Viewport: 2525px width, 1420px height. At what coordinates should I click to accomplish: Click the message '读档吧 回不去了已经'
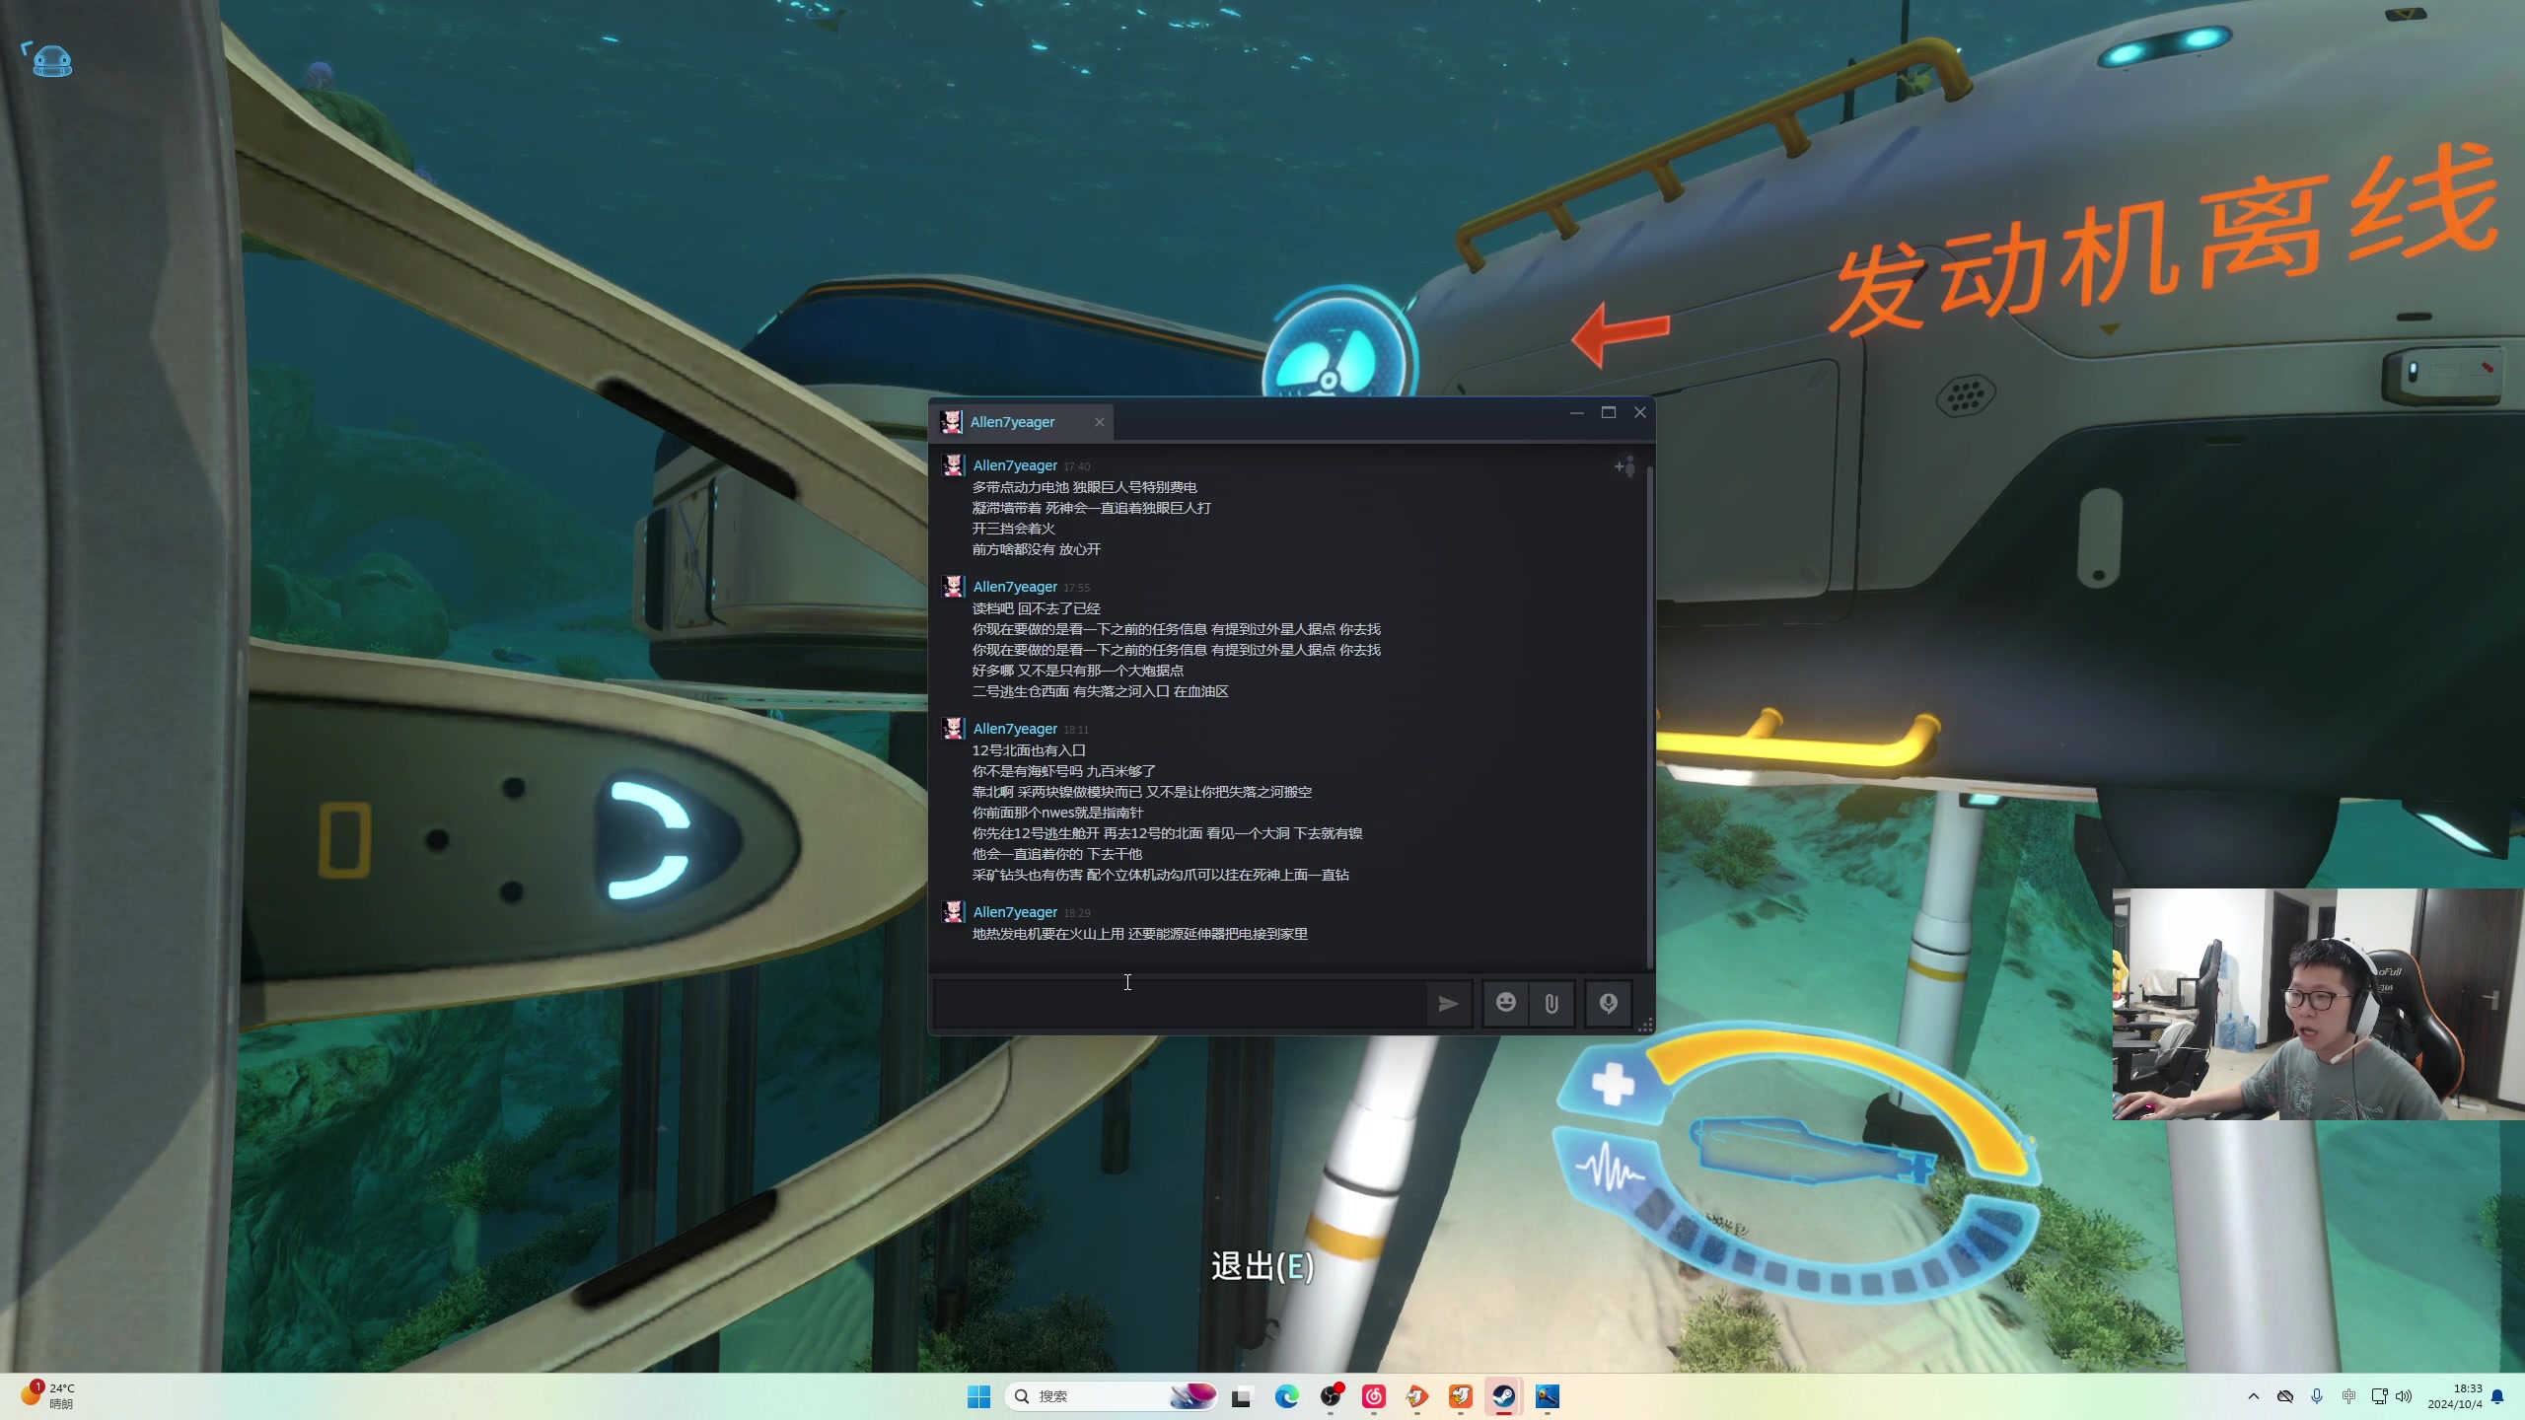[x=1036, y=608]
